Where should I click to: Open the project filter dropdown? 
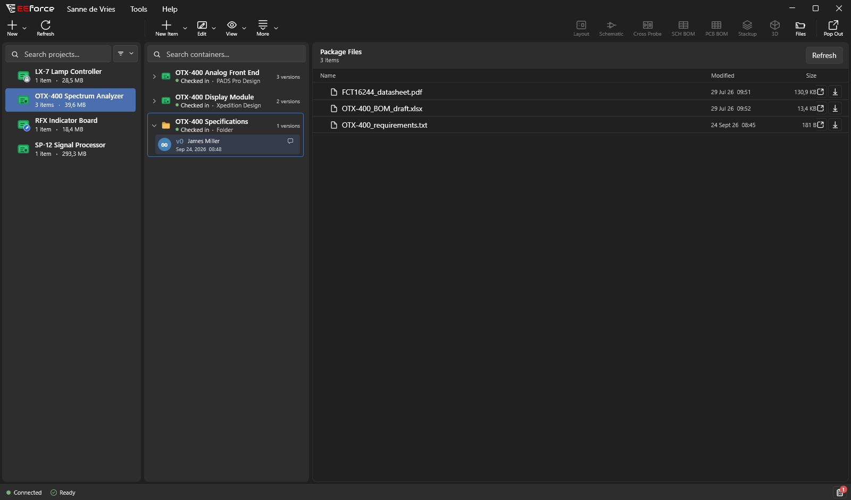(x=126, y=54)
